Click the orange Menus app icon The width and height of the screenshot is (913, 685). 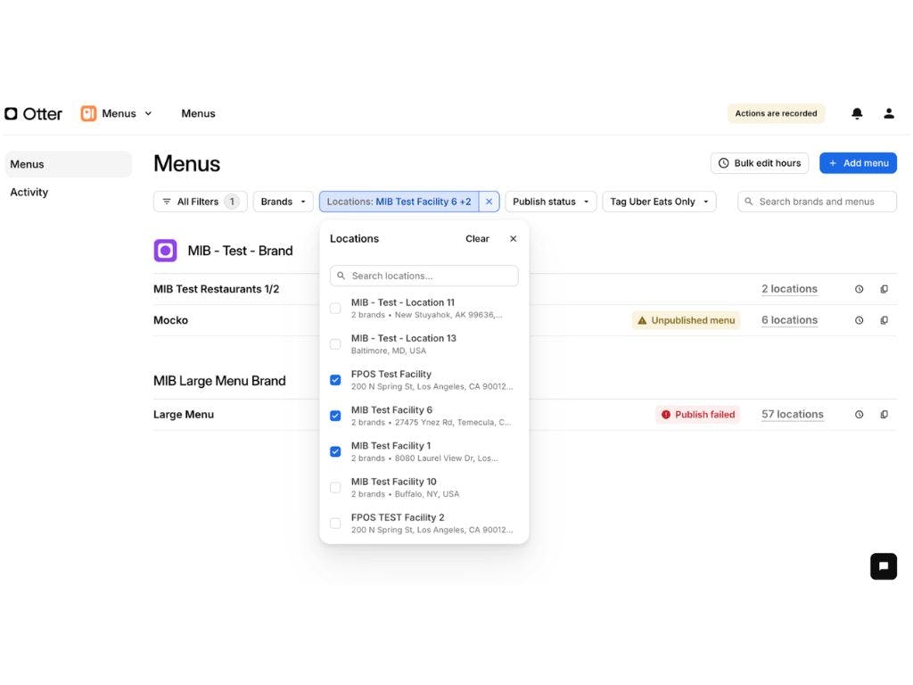pos(88,113)
